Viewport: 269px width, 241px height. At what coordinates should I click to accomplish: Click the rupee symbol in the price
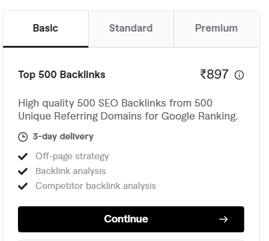pyautogui.click(x=203, y=74)
